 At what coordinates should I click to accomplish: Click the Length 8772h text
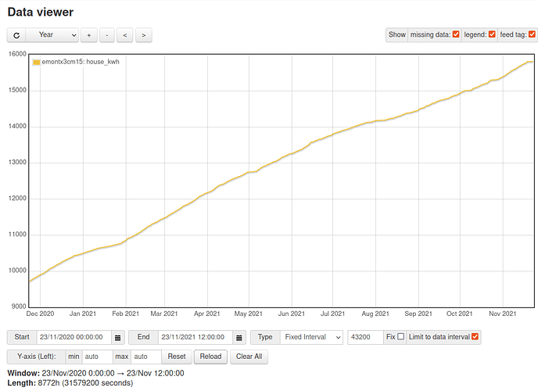tap(70, 383)
